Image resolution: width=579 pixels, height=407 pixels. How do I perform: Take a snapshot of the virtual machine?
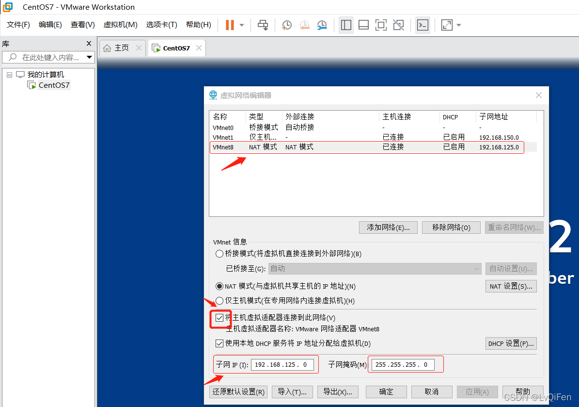(x=286, y=25)
